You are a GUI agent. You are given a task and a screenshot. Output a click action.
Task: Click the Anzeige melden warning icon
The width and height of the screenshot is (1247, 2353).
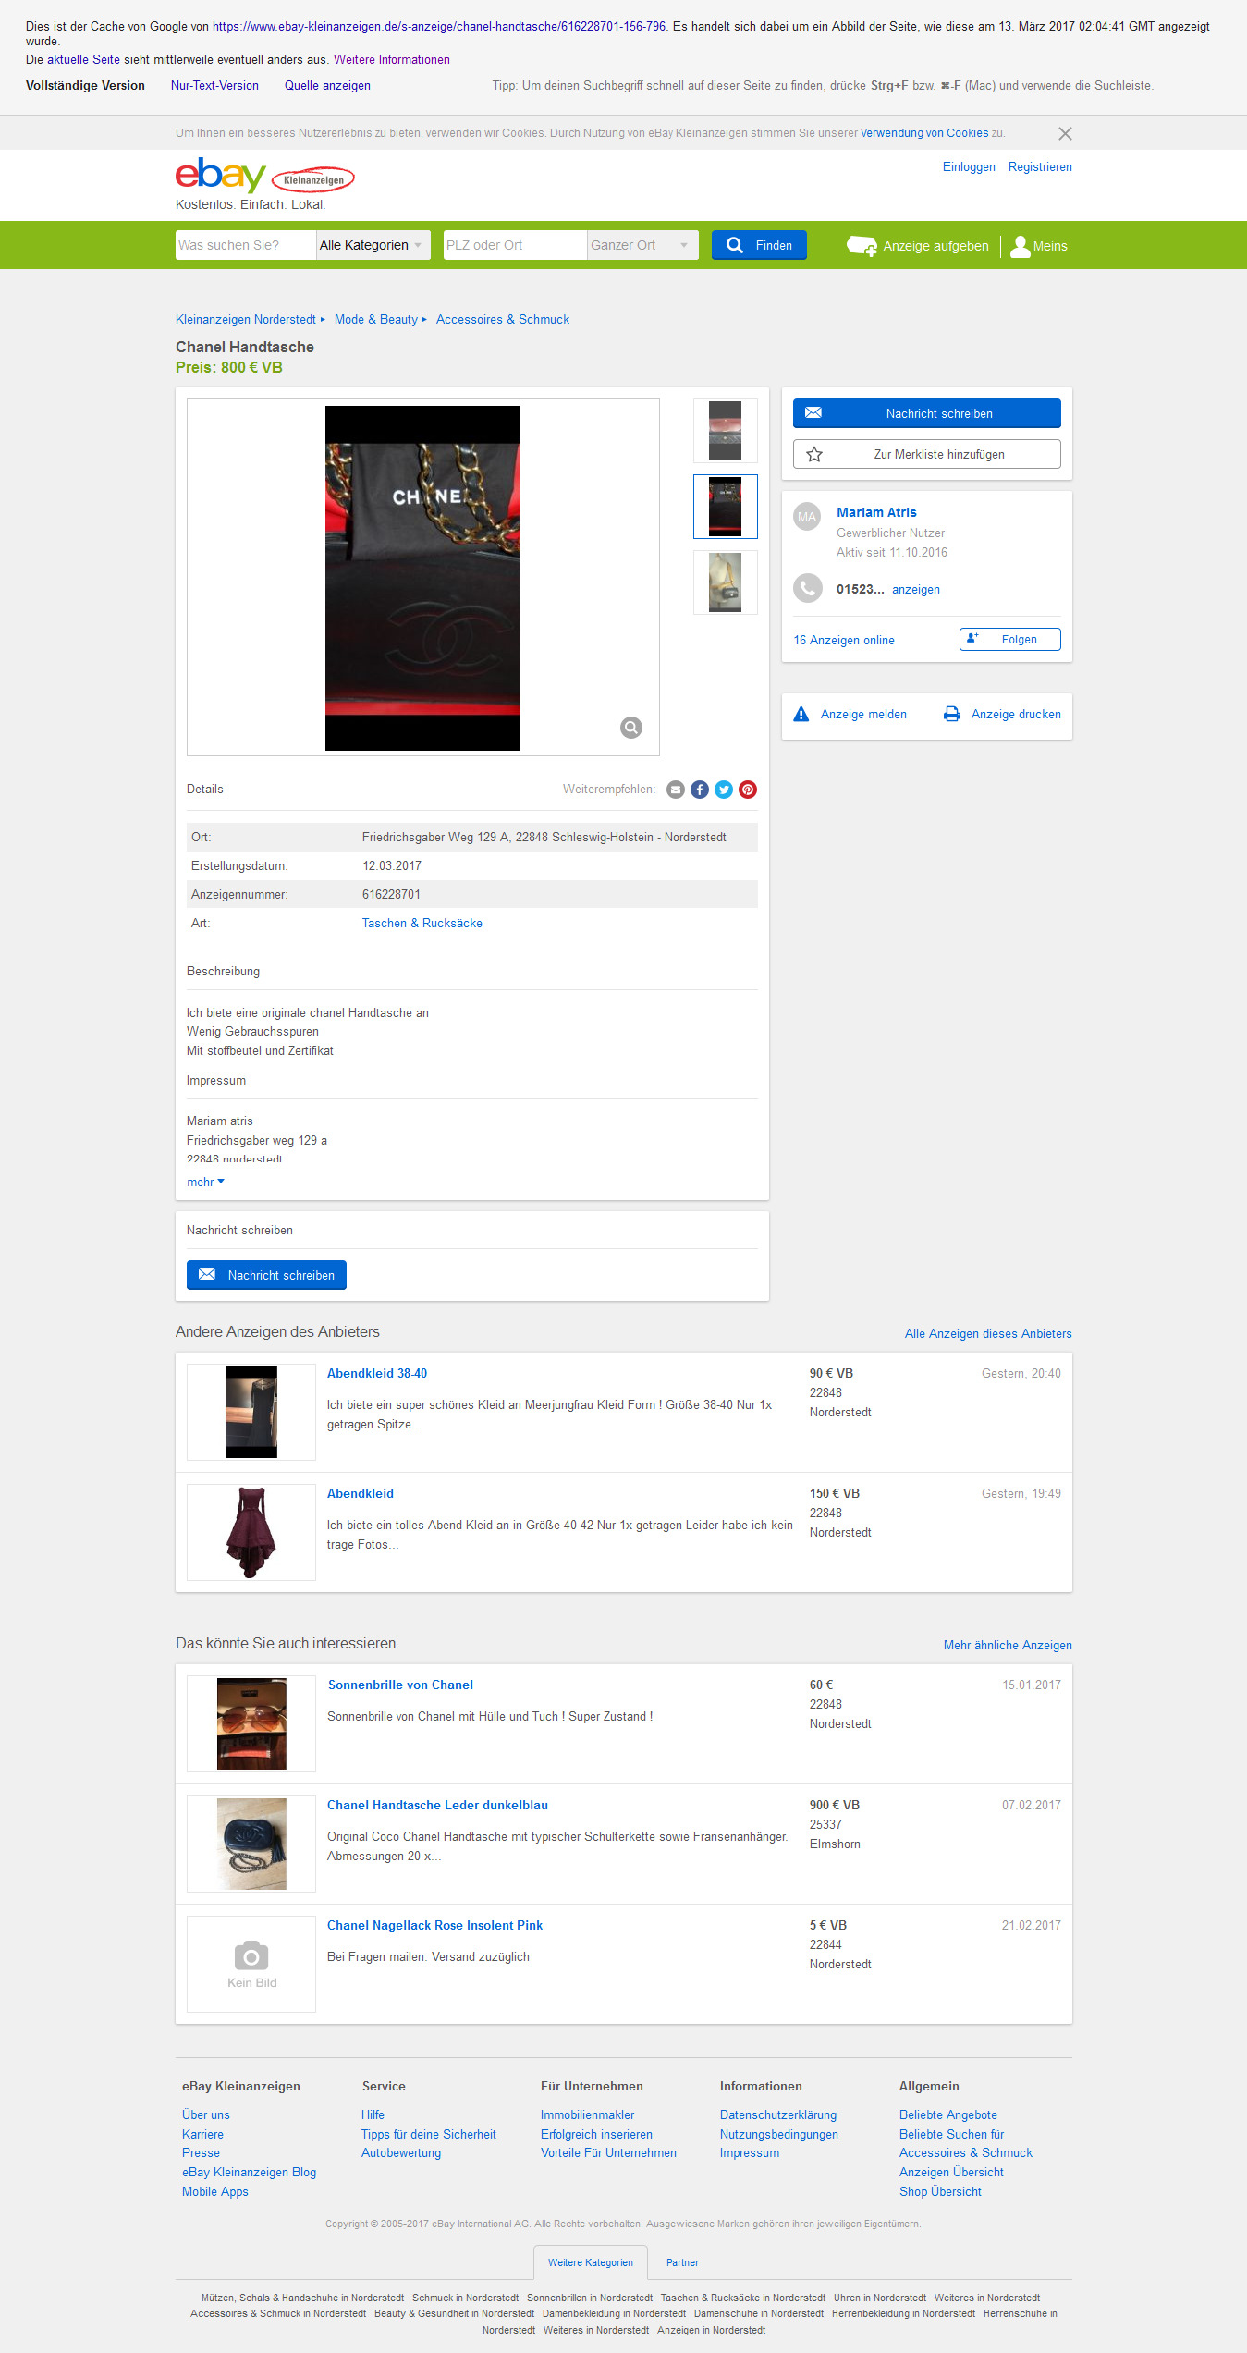coord(801,715)
